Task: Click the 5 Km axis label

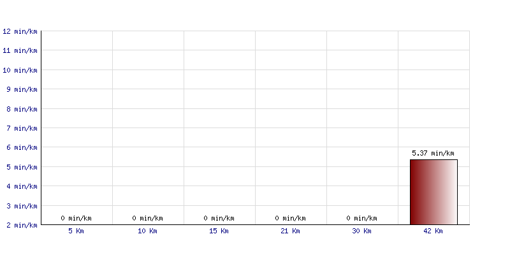Action: coord(76,231)
